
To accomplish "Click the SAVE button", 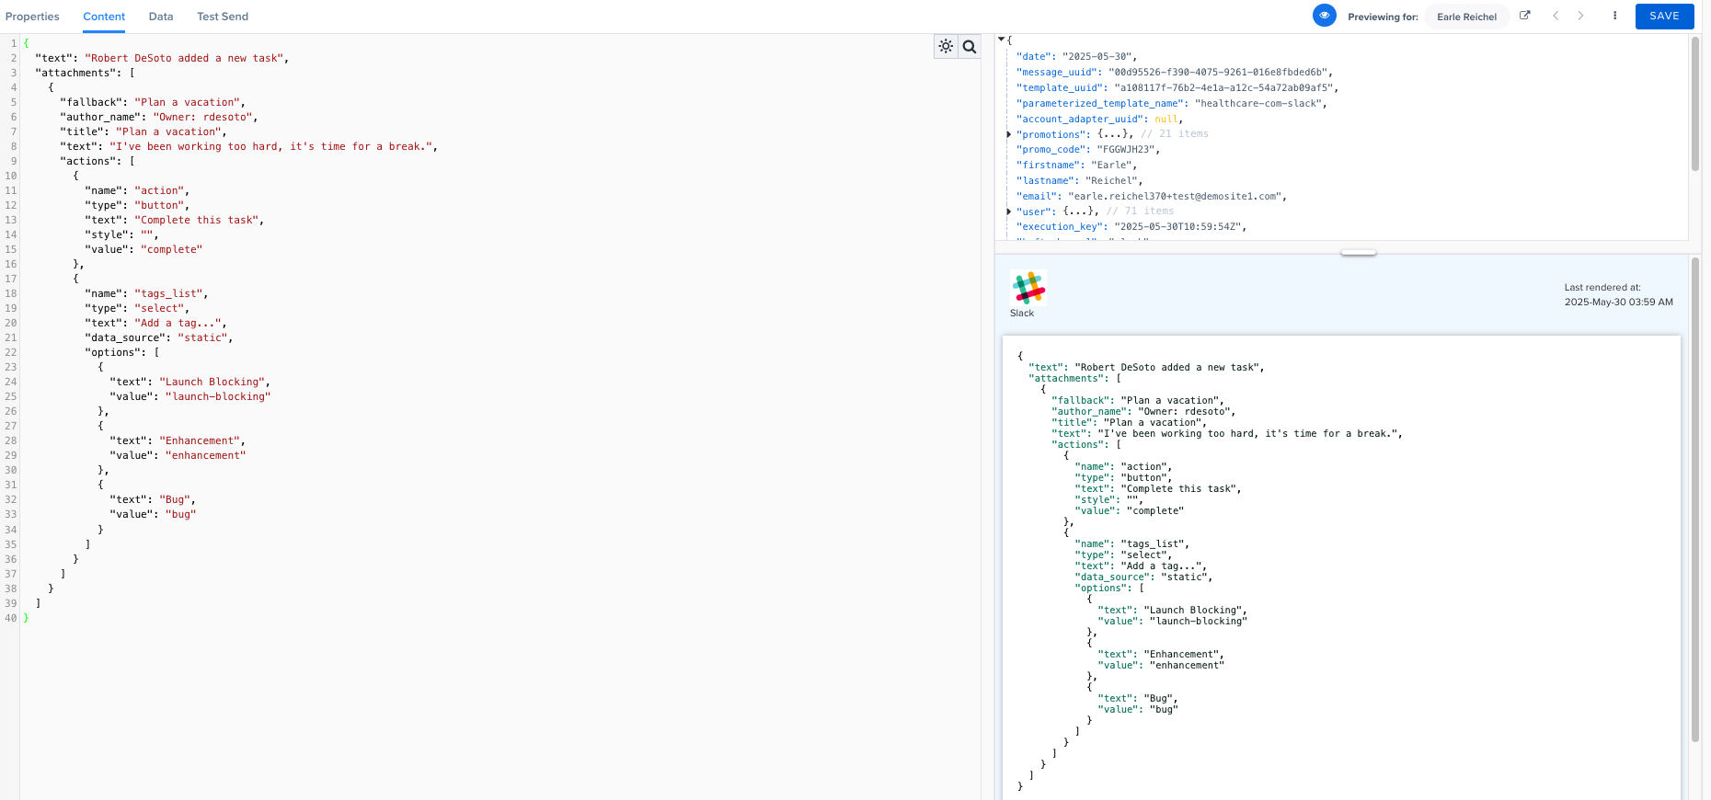I will pyautogui.click(x=1664, y=16).
